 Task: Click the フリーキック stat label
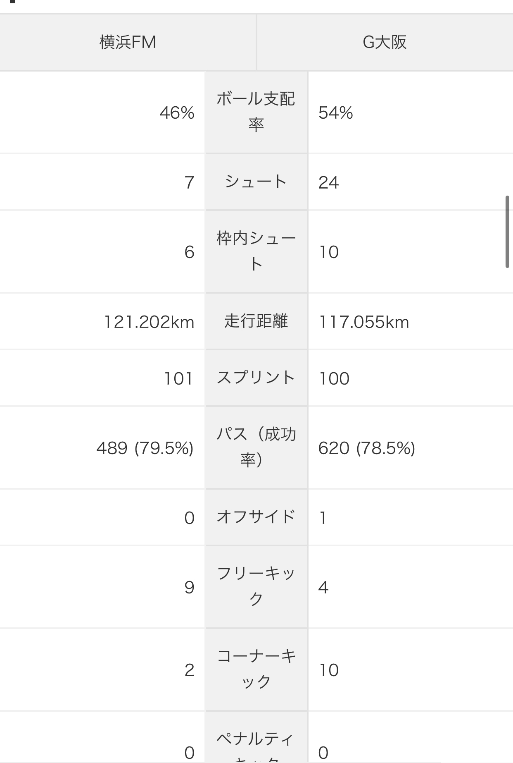256,587
